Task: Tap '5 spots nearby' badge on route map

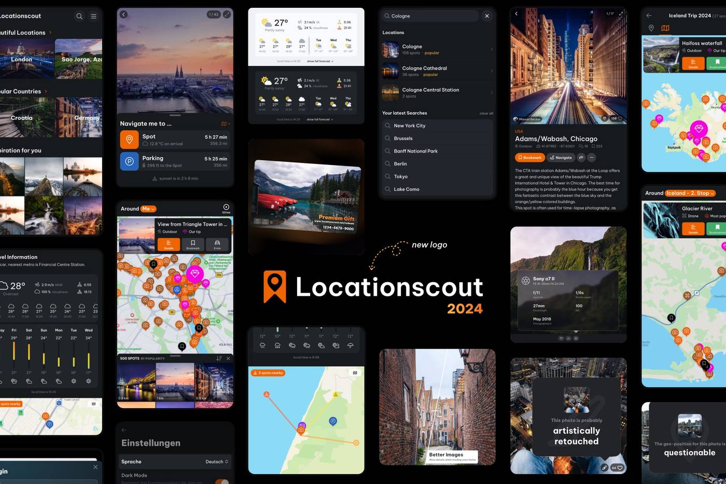Action: (x=268, y=373)
